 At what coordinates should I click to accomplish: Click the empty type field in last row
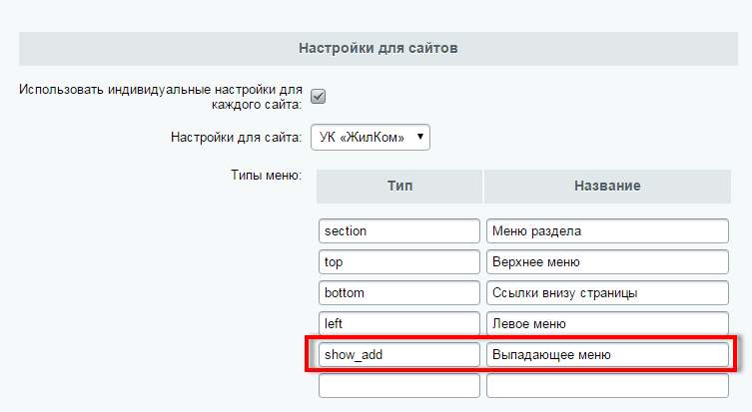coord(399,386)
